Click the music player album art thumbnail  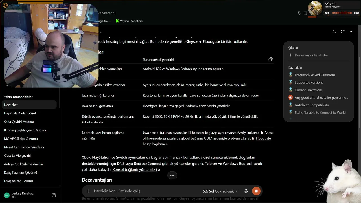(315, 8)
